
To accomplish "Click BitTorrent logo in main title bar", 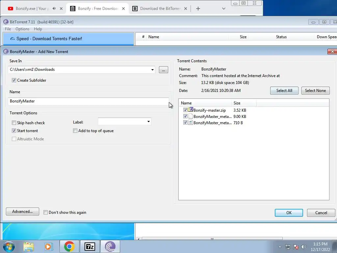I will pyautogui.click(x=6, y=22).
